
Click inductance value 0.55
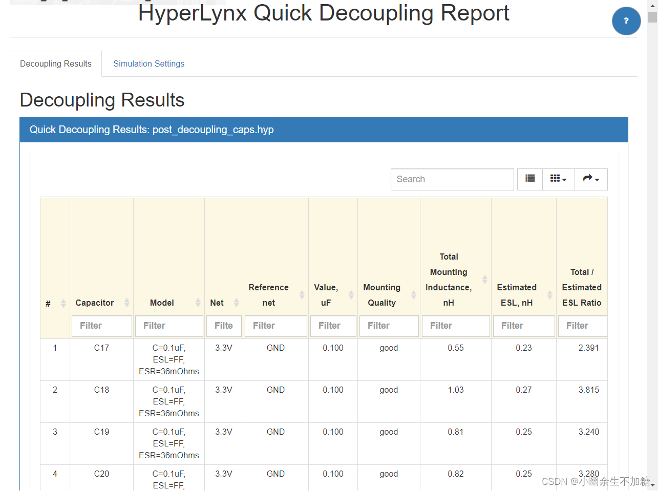tap(456, 348)
